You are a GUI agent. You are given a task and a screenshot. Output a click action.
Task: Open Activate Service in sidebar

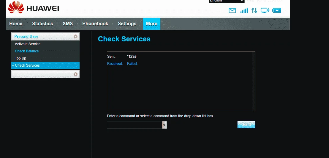28,44
